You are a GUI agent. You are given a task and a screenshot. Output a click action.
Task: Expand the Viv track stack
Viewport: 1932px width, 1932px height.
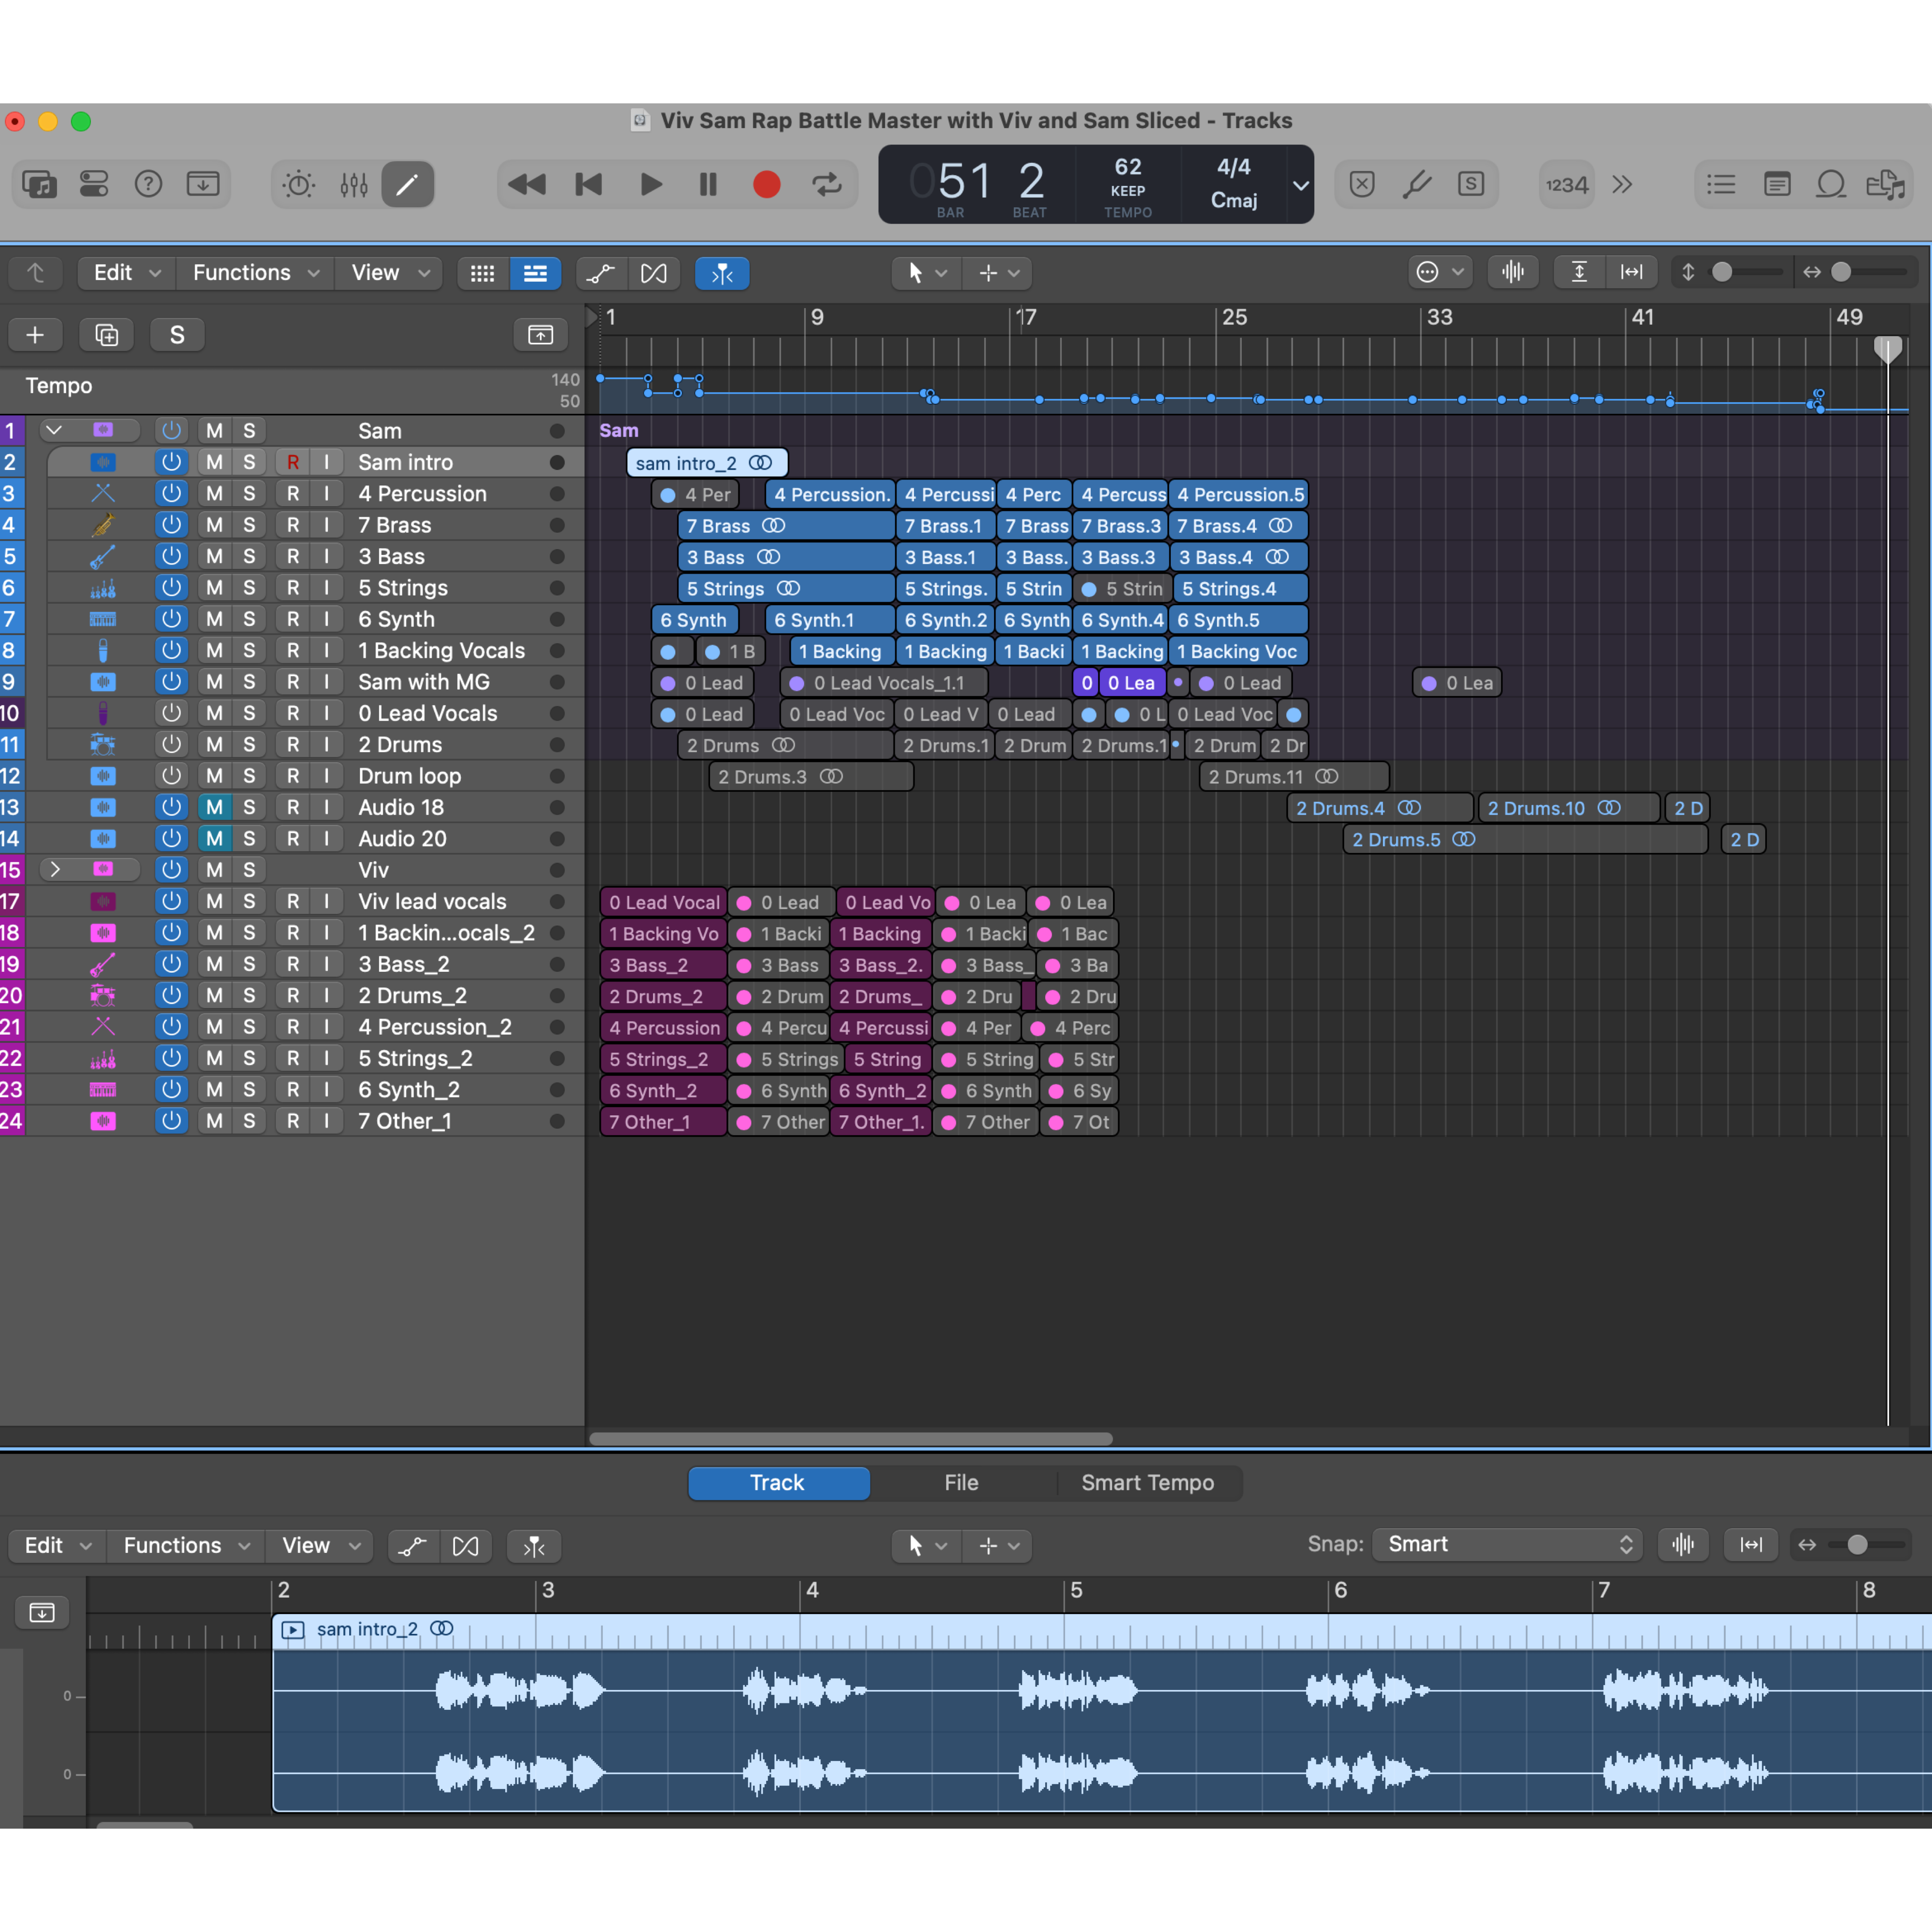pyautogui.click(x=55, y=870)
